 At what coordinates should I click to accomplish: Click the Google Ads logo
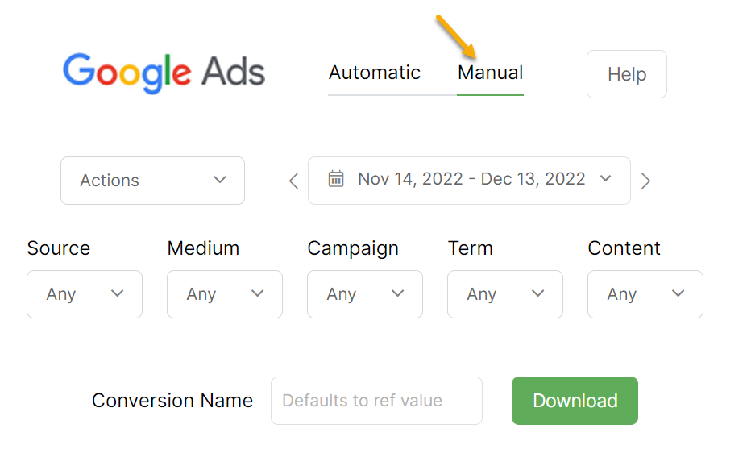[x=164, y=73]
